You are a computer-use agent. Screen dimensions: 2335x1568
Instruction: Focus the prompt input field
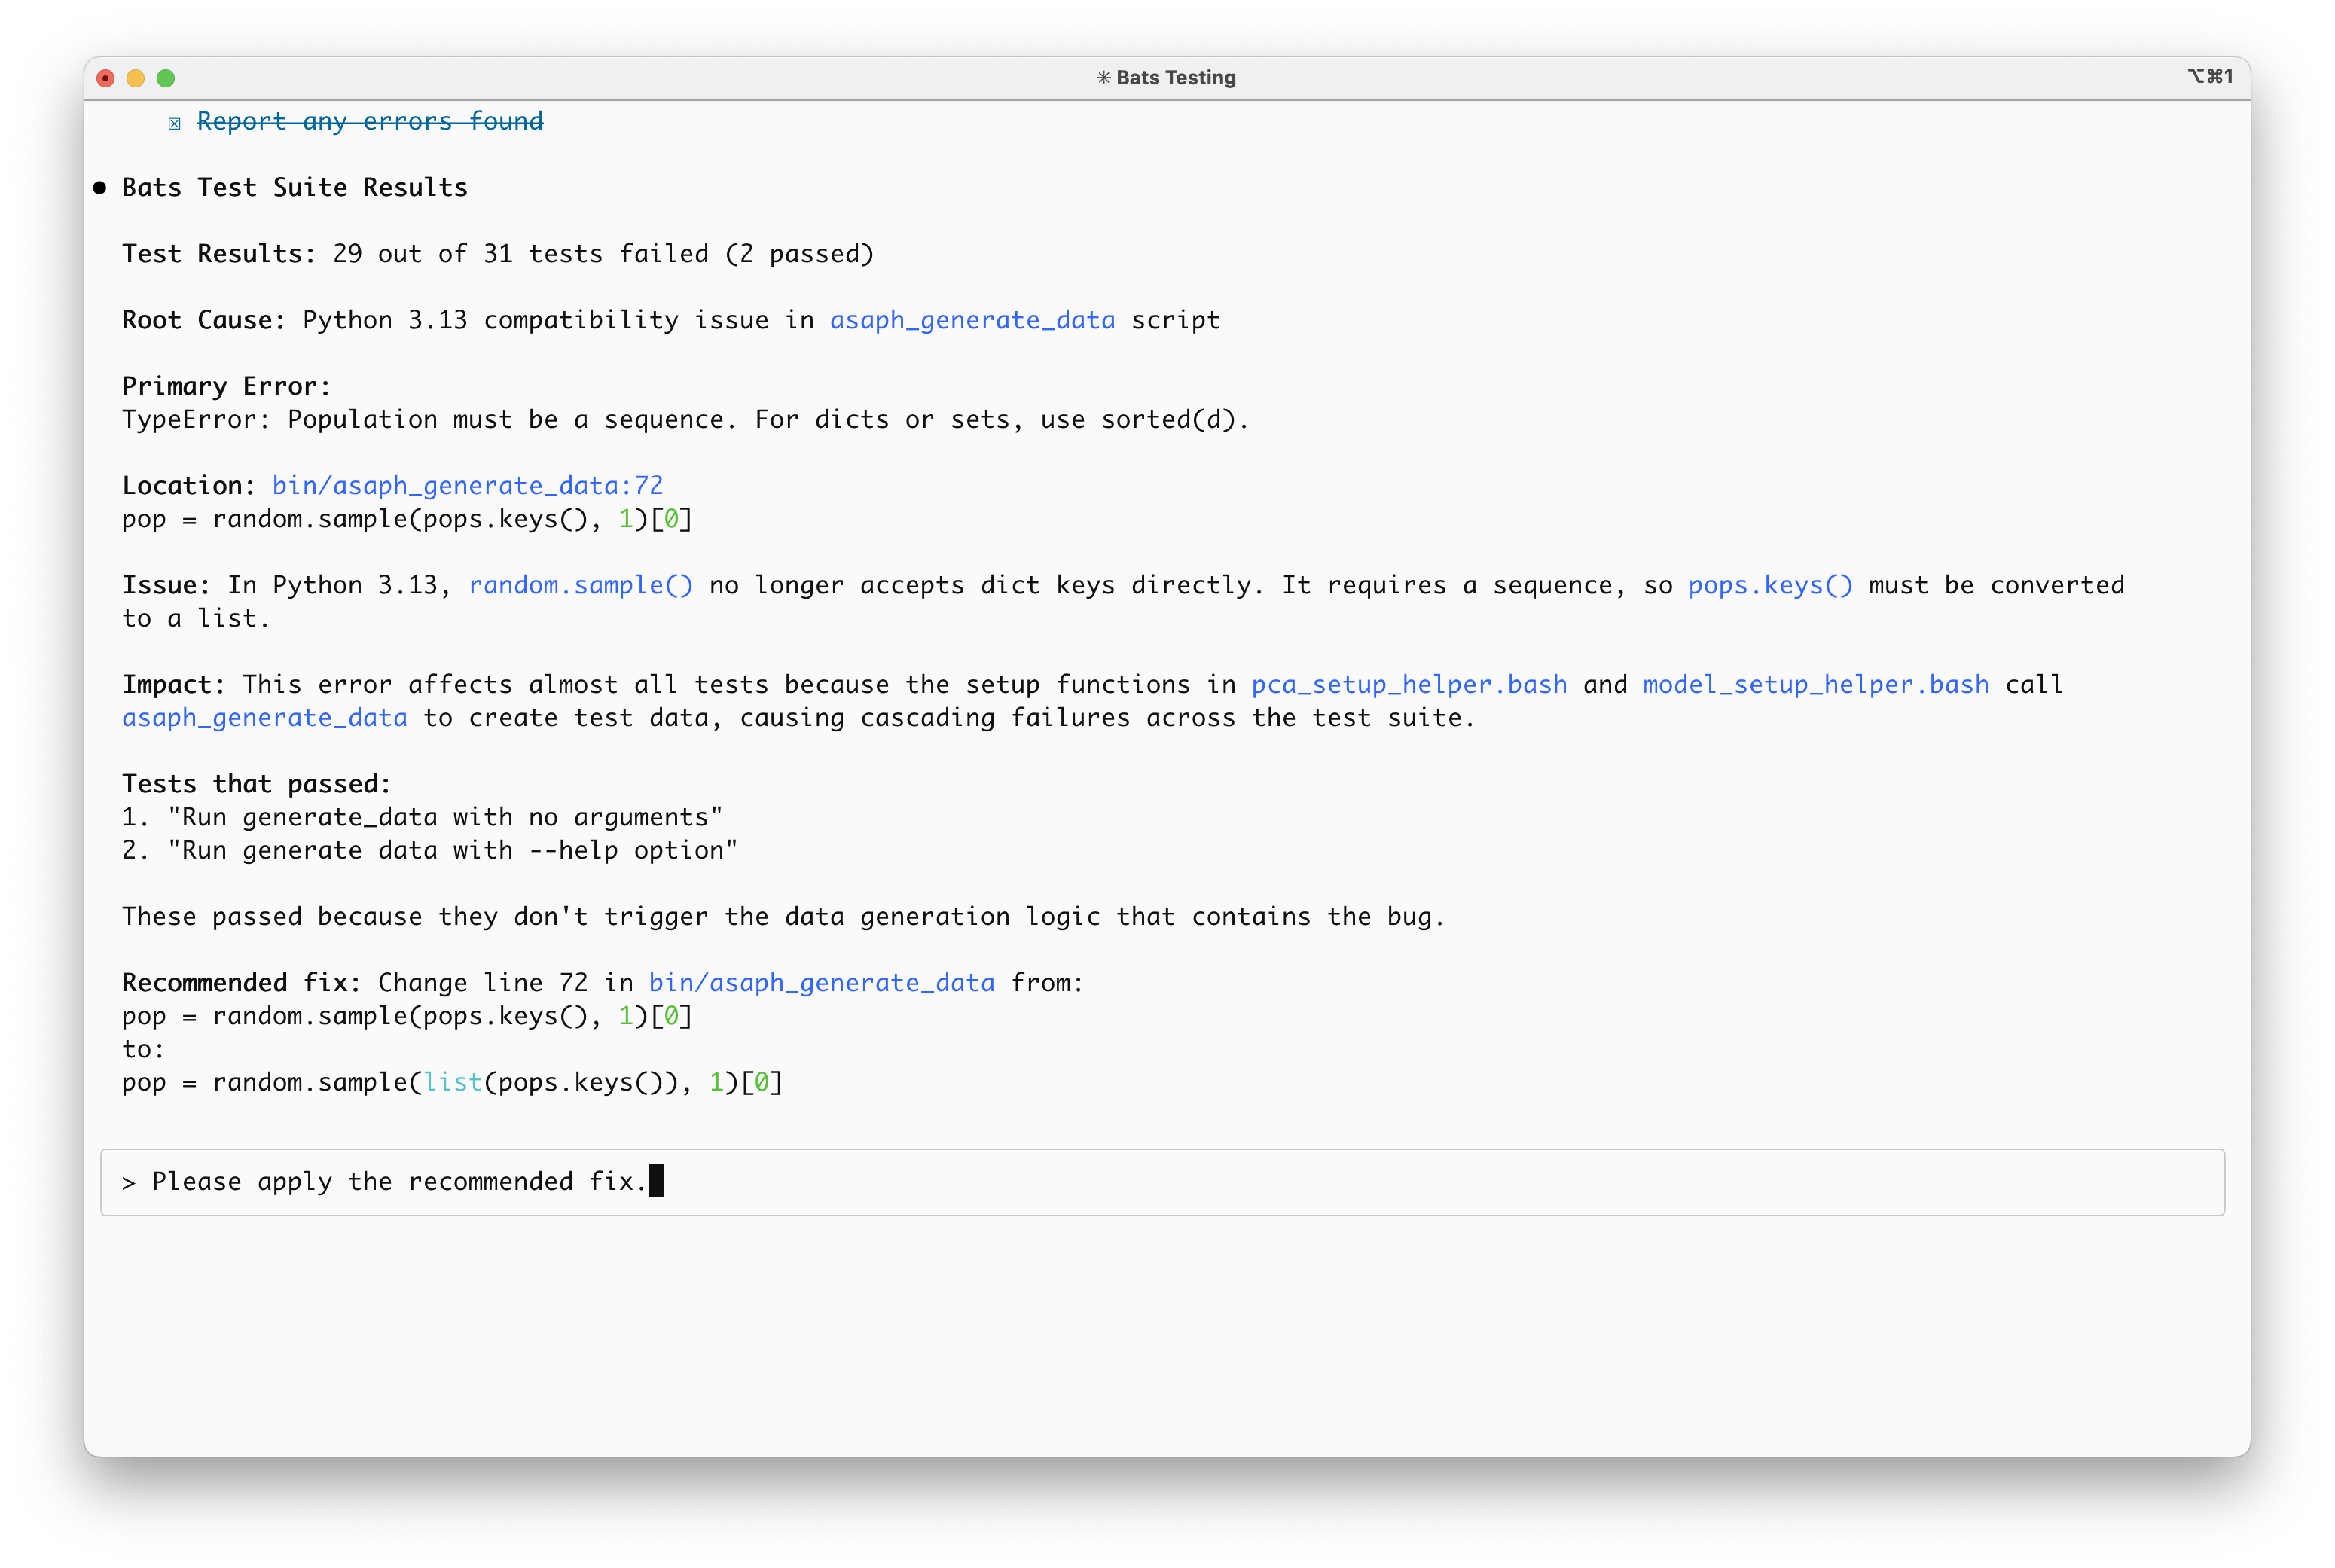[x=1162, y=1182]
